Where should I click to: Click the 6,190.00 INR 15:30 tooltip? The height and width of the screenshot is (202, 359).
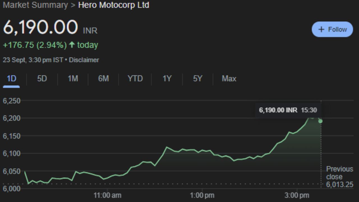[288, 110]
